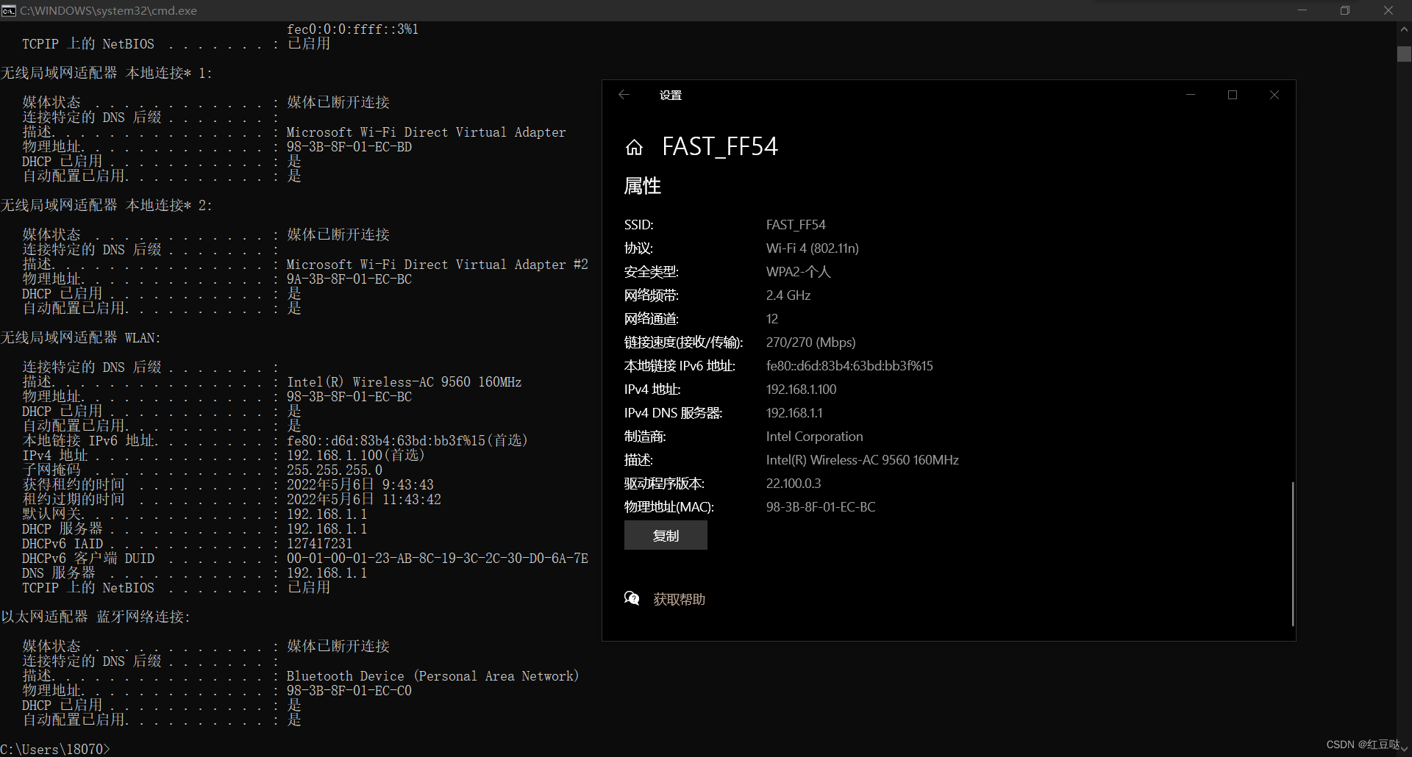Click network channel value 12

pyautogui.click(x=772, y=319)
